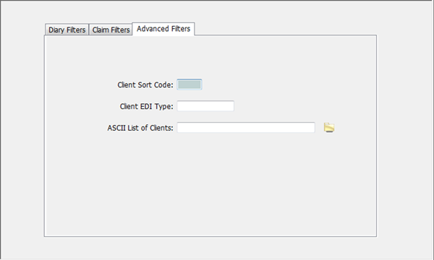Screen dimensions: 434x260
Task: Activate the highlighted Client Sort Code box
Action: pos(190,84)
